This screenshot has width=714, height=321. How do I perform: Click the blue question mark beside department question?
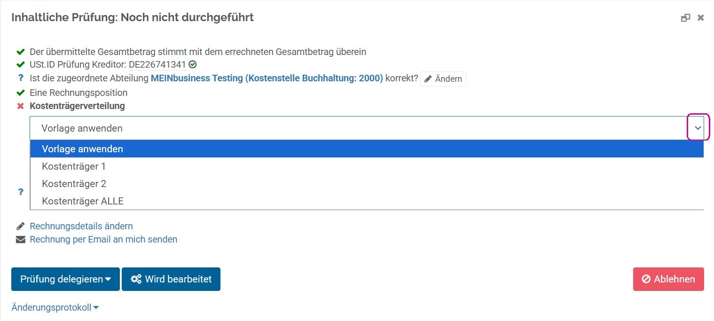point(20,78)
